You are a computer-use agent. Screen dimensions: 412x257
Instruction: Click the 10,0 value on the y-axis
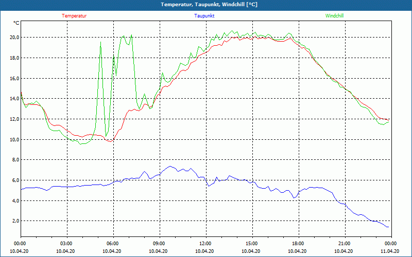(15, 139)
